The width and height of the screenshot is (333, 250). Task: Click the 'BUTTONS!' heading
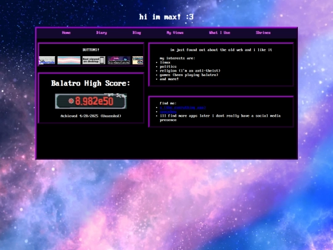[x=91, y=50]
